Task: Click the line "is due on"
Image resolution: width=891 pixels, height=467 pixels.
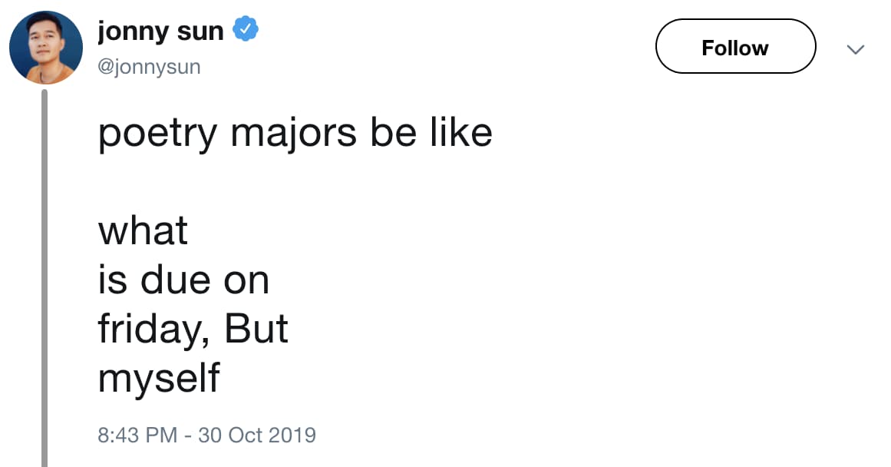Action: pyautogui.click(x=183, y=280)
